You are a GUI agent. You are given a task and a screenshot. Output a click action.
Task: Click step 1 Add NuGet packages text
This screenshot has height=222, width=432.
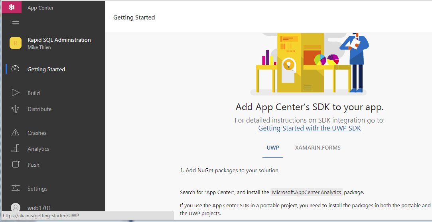229,170
